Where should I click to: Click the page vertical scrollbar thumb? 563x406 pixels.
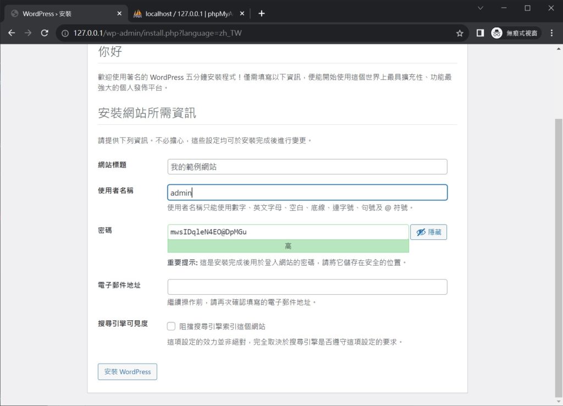point(559,257)
